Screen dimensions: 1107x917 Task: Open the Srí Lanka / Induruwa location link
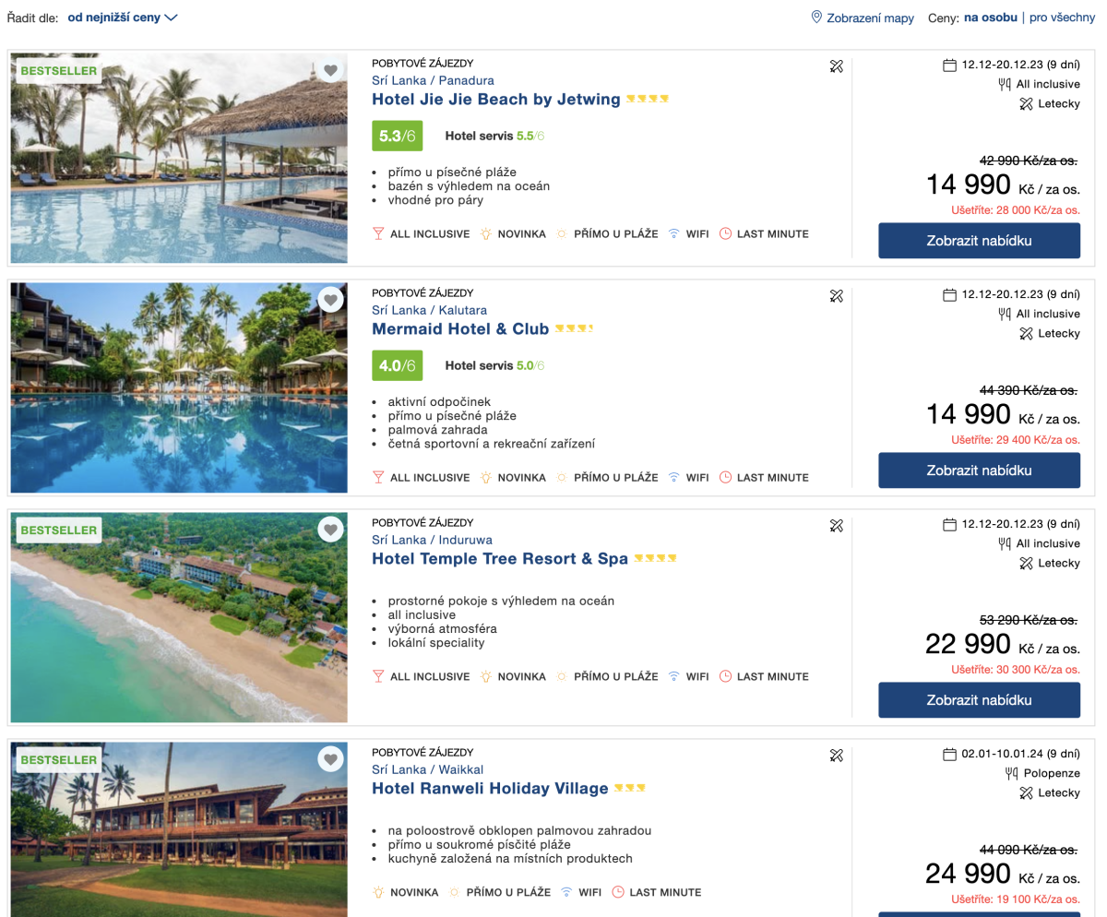[x=432, y=540]
